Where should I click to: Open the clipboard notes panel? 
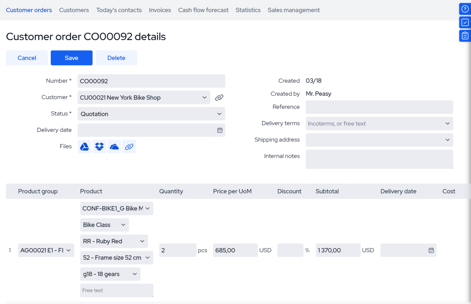(x=465, y=36)
